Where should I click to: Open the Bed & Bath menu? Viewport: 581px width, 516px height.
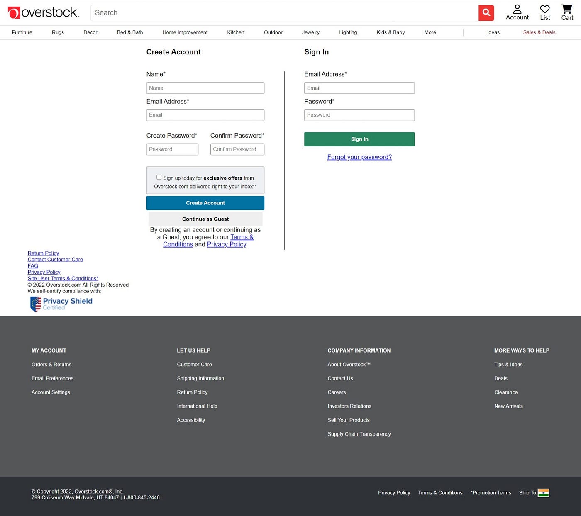[130, 32]
